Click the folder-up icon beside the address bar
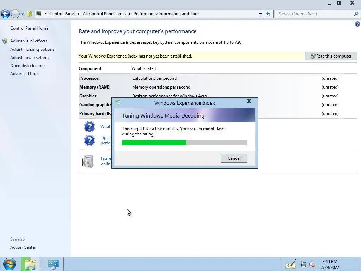This screenshot has width=361, height=271. [x=30, y=14]
